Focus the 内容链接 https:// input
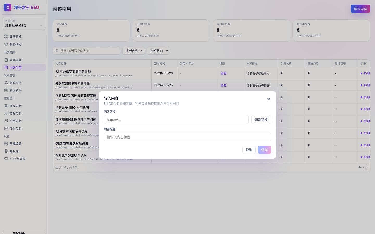 pyautogui.click(x=176, y=120)
